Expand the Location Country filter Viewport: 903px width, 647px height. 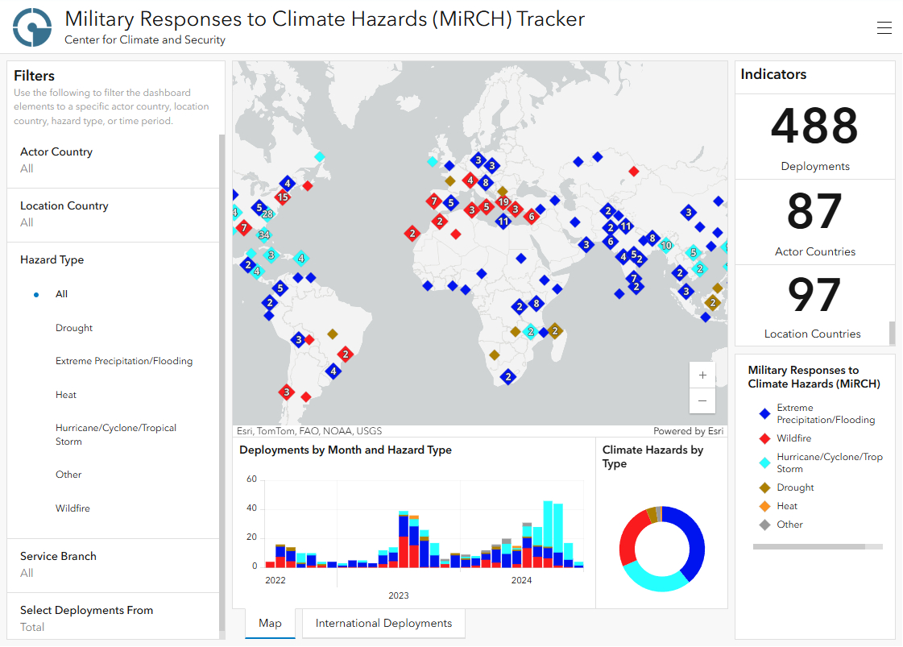(113, 214)
